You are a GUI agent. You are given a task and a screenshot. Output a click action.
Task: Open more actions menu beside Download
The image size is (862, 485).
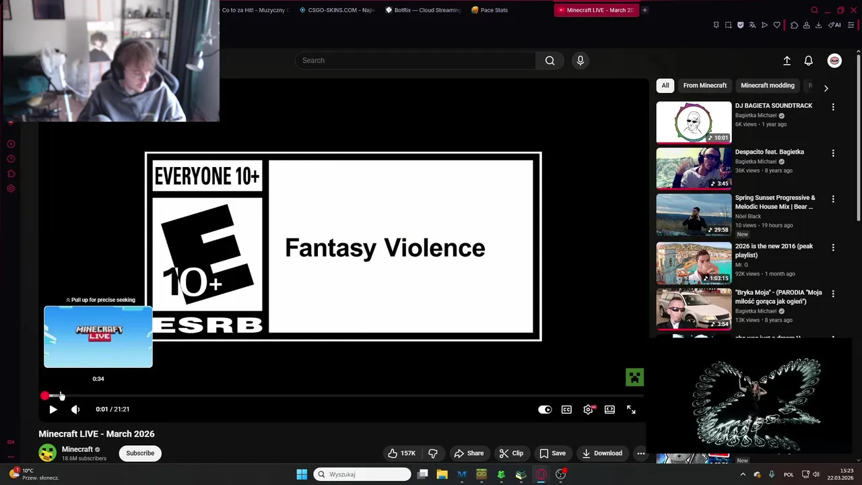pyautogui.click(x=640, y=453)
